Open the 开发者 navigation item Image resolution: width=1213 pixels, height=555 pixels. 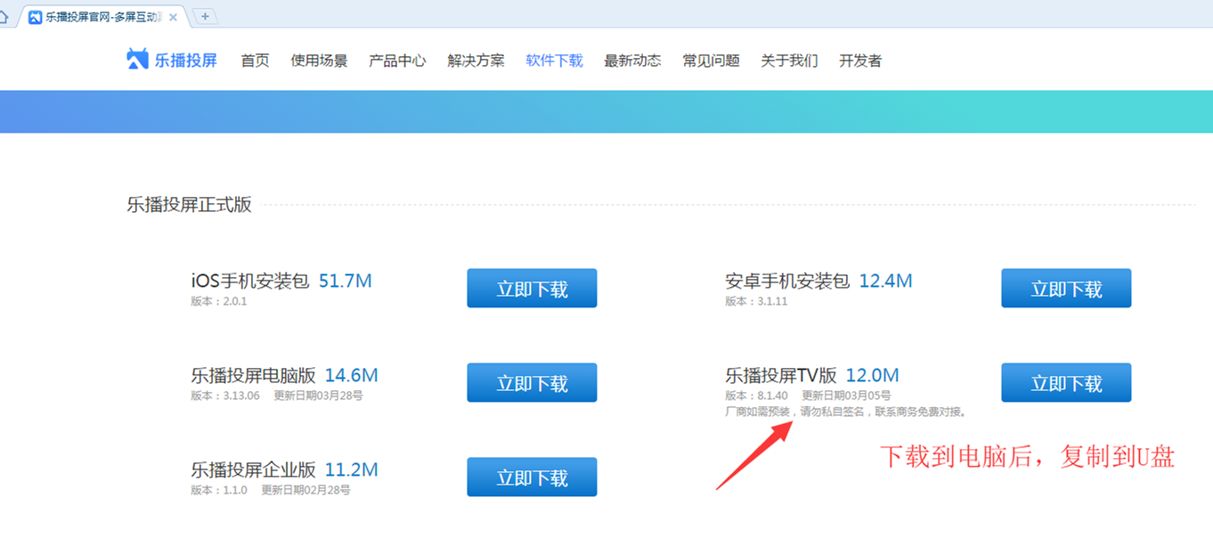[860, 61]
